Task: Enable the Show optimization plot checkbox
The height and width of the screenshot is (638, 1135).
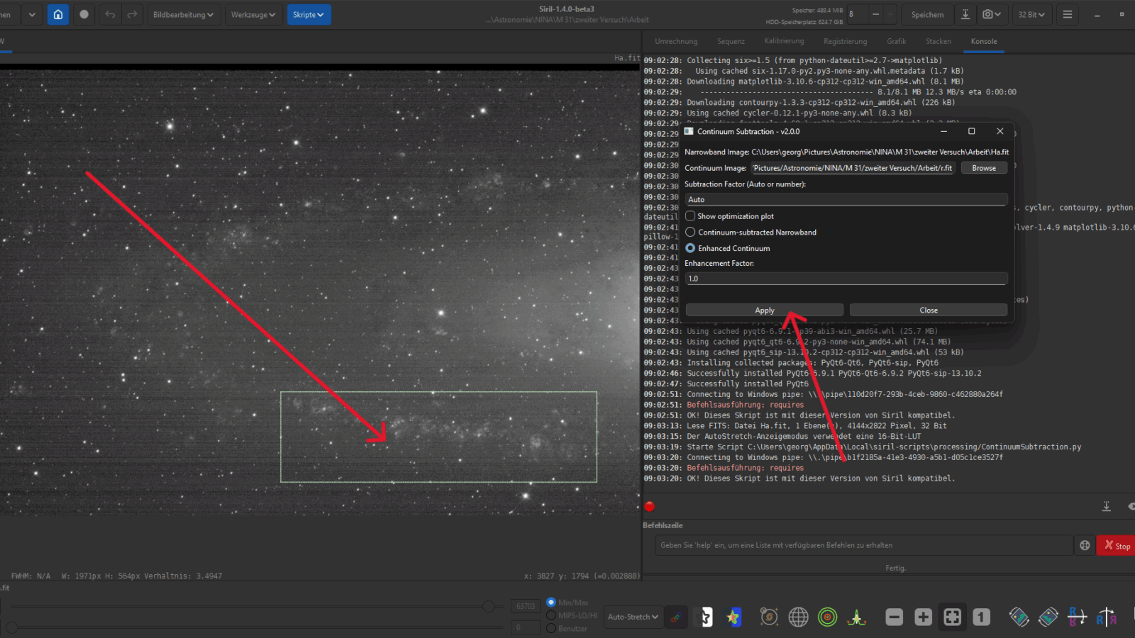Action: coord(690,216)
